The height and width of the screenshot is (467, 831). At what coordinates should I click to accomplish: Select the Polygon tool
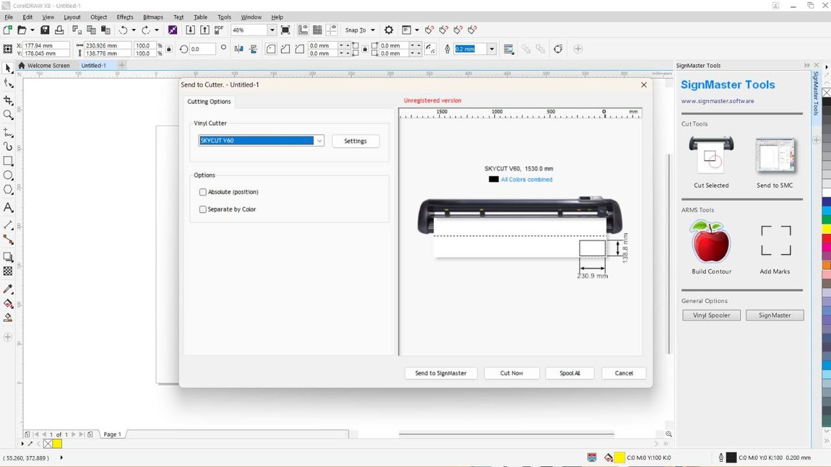[x=8, y=189]
